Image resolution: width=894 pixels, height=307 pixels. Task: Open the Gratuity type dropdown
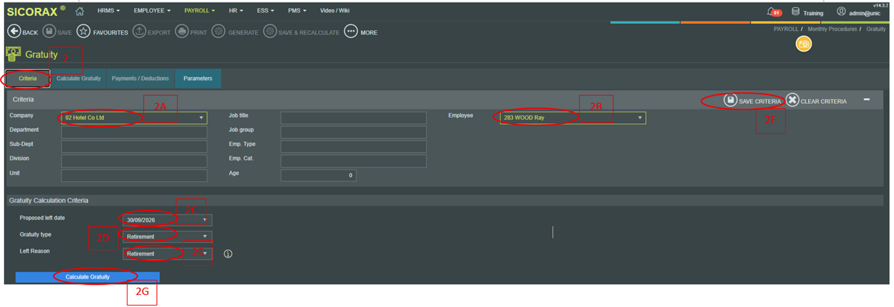click(x=167, y=236)
